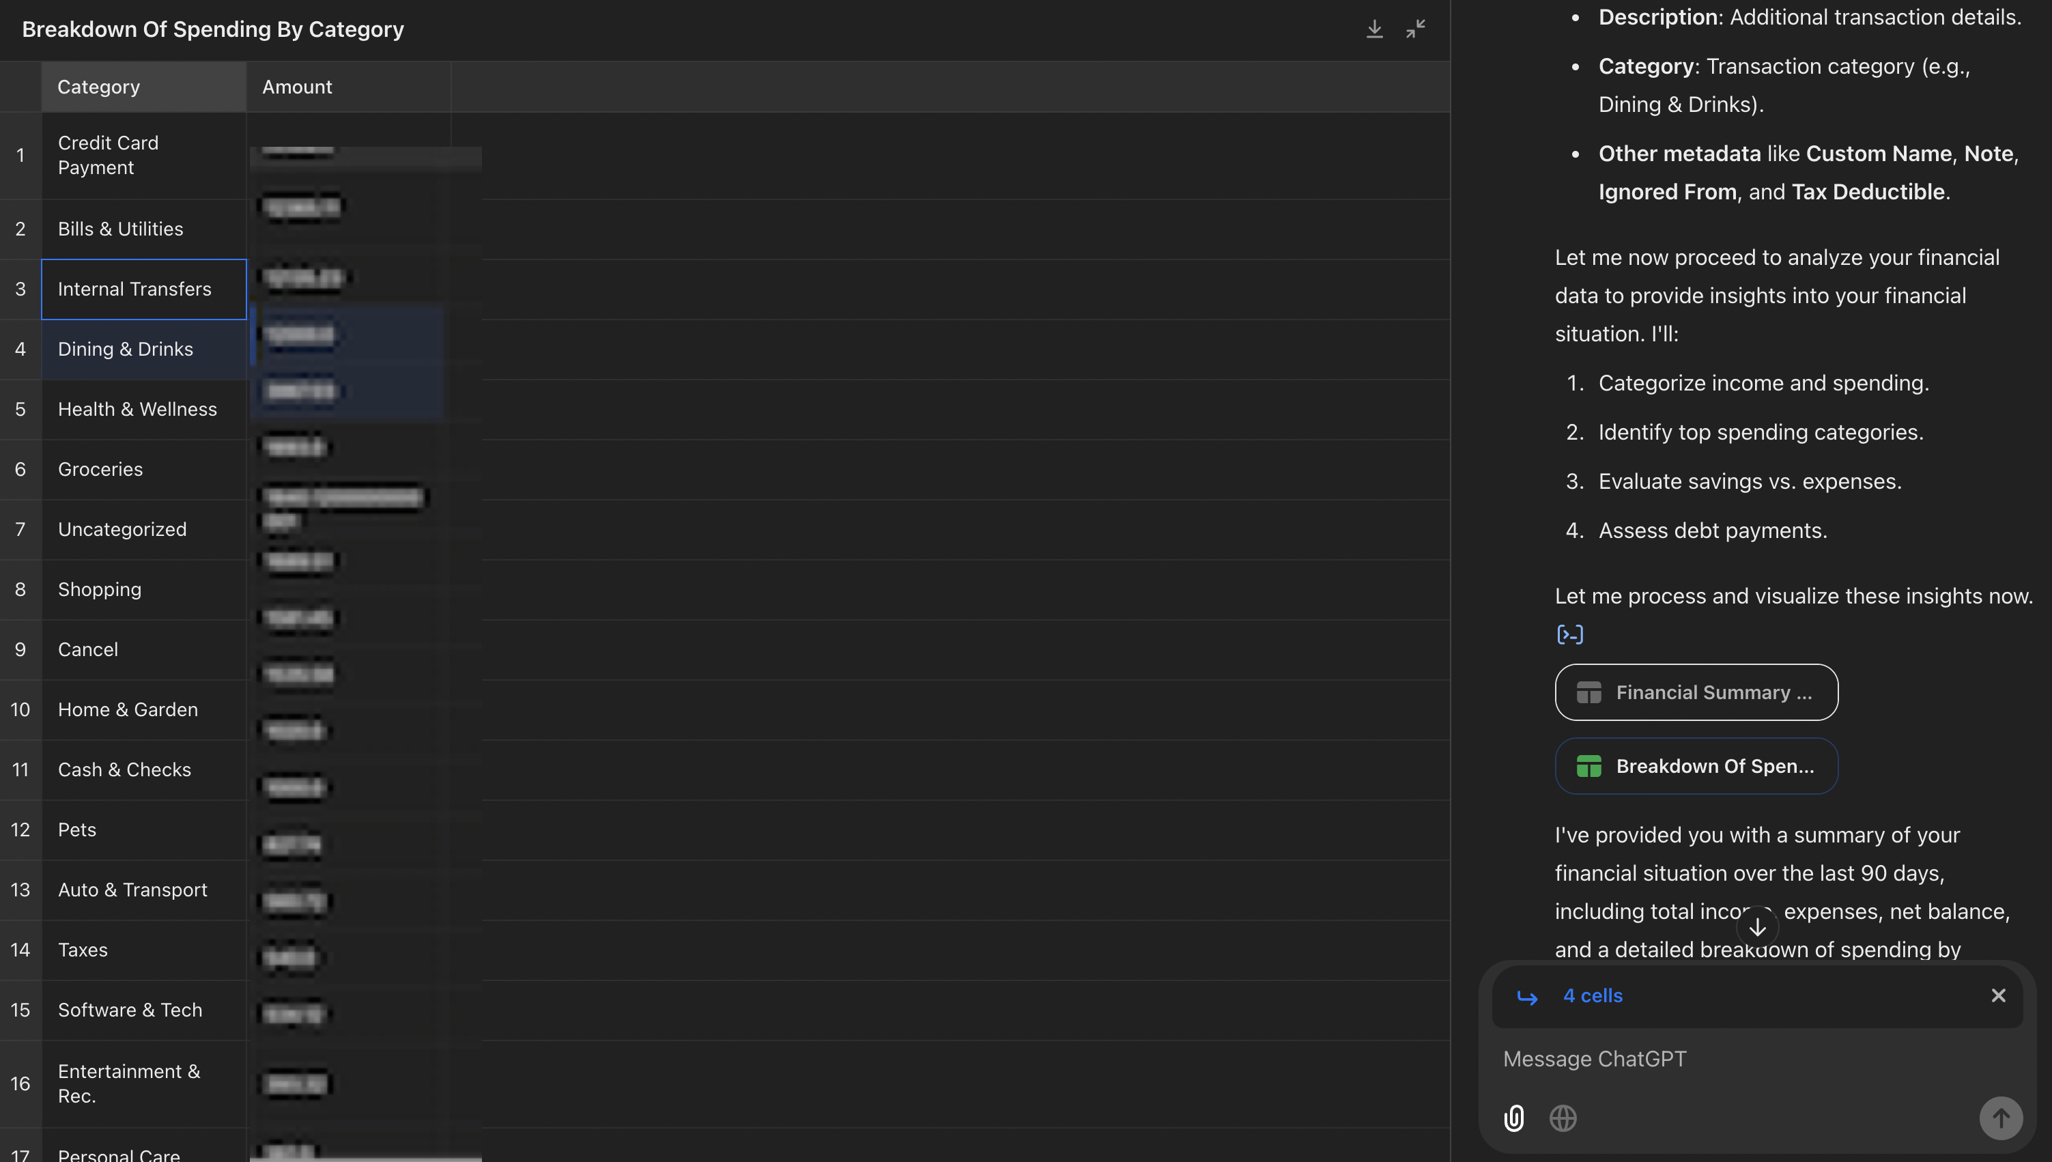
Task: Dismiss the 4 cells reference
Action: click(1998, 995)
